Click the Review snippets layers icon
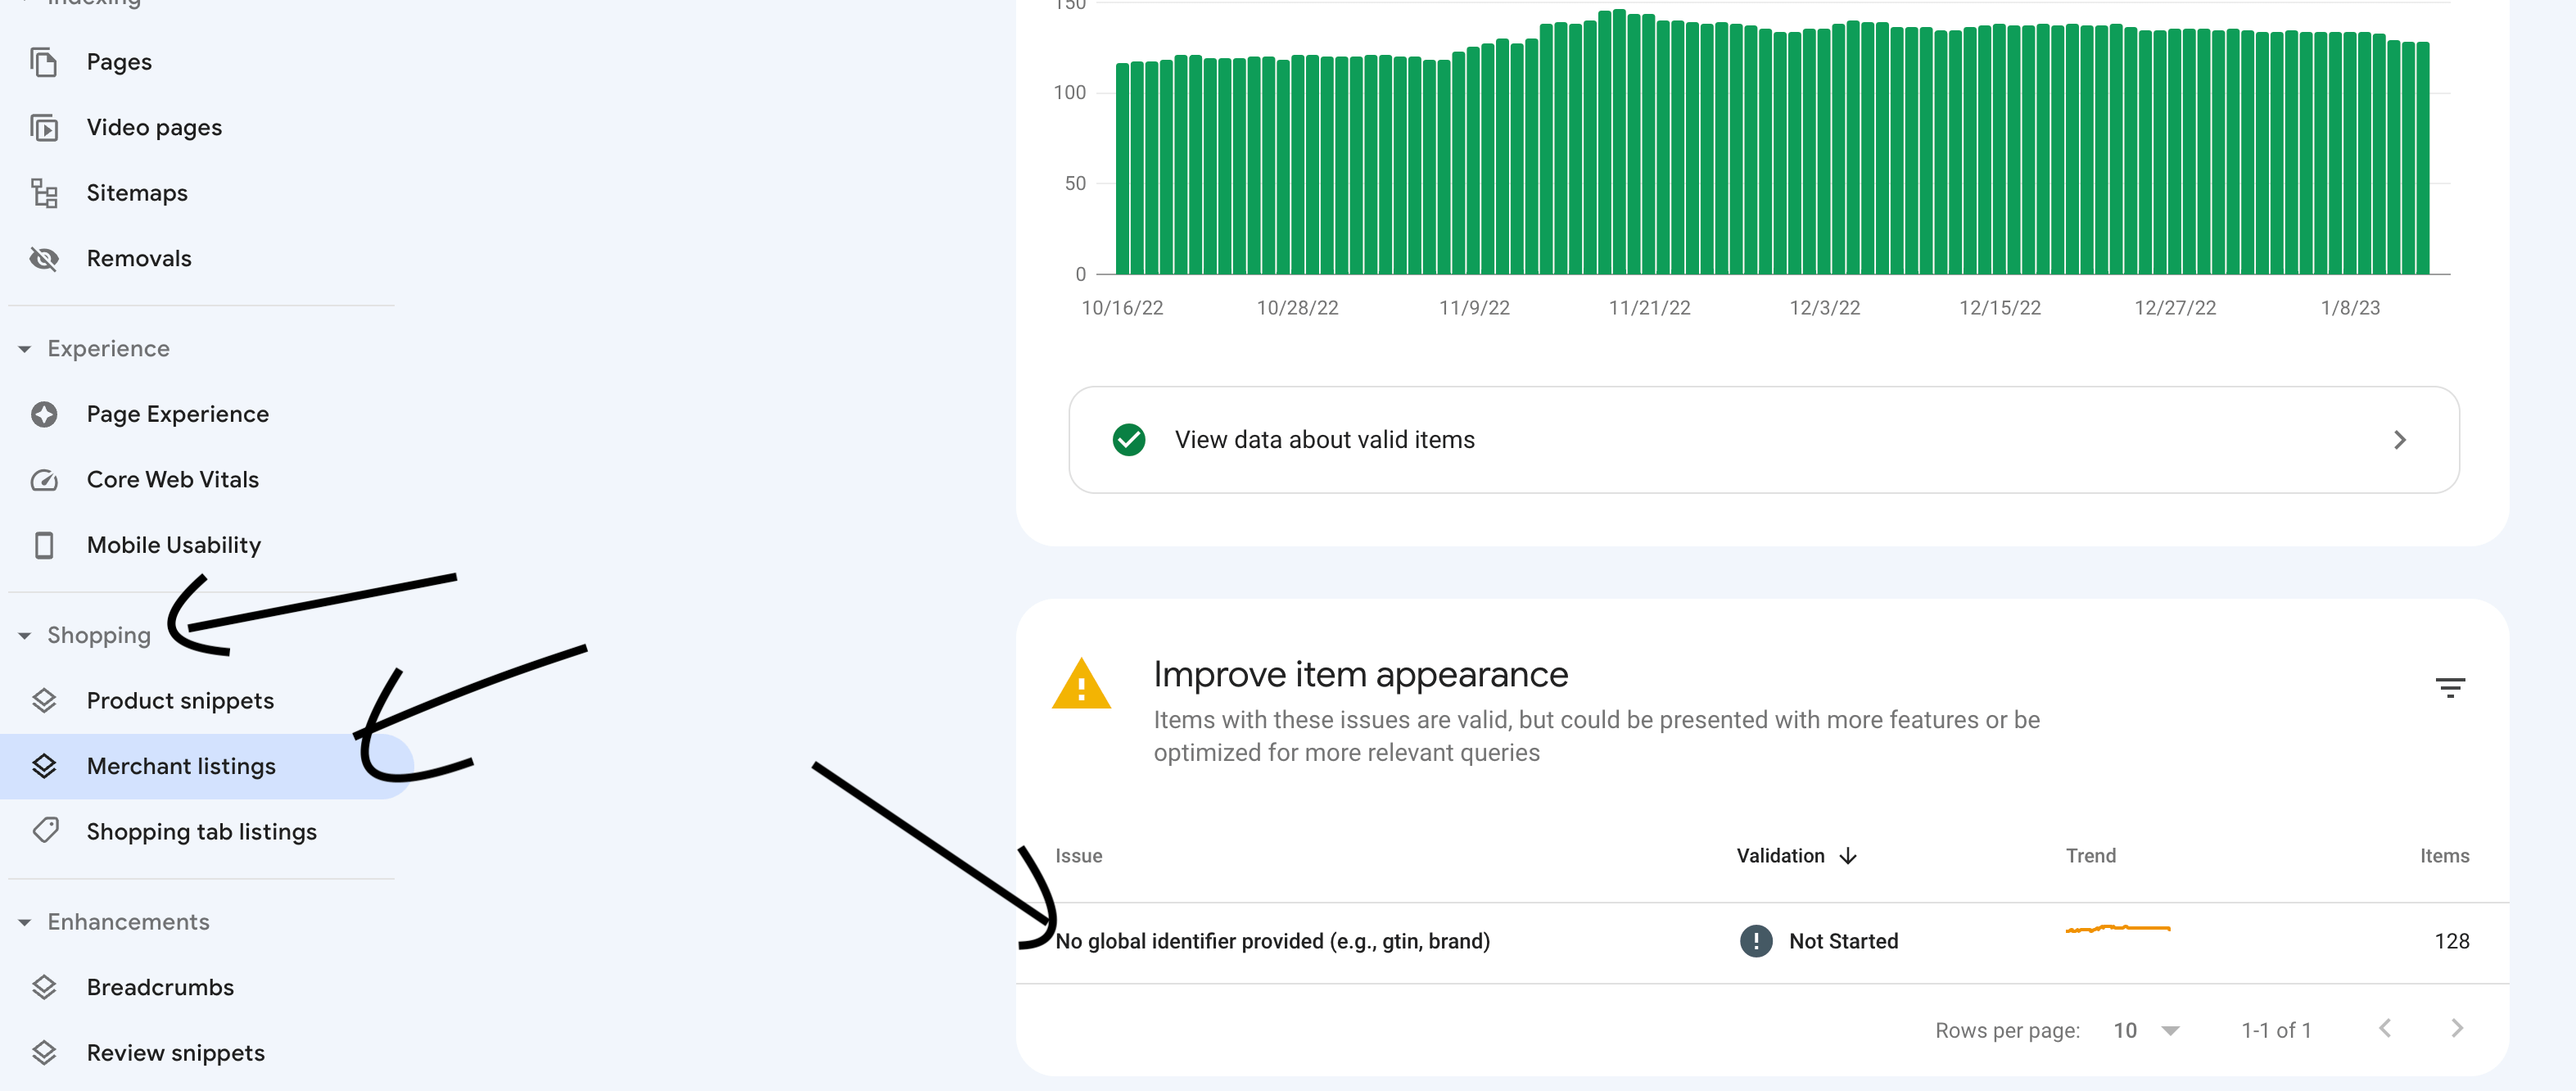 44,1053
